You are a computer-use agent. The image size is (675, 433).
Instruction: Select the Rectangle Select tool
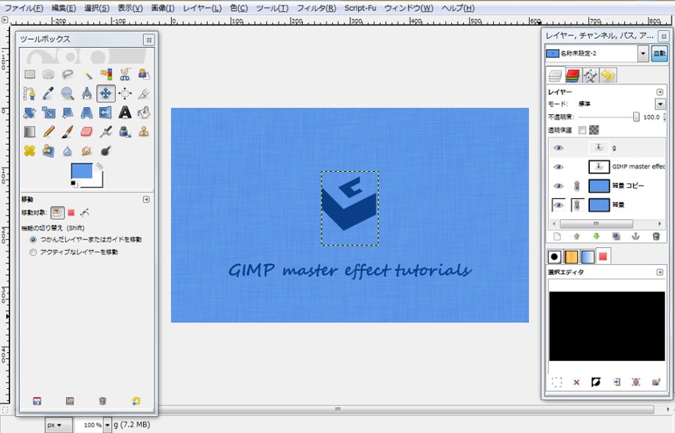pos(29,73)
